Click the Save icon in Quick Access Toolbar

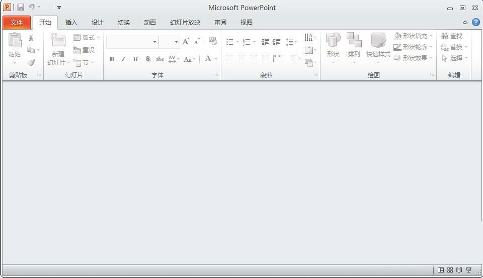click(x=21, y=8)
